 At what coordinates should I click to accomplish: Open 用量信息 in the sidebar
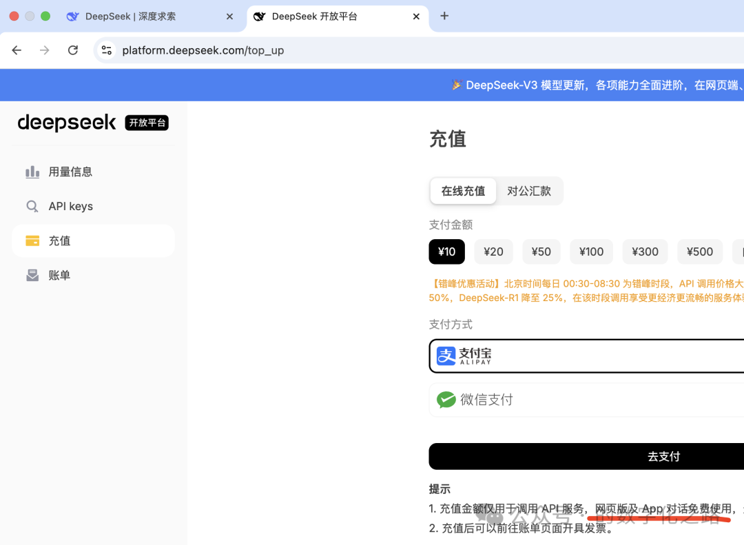[x=93, y=172]
